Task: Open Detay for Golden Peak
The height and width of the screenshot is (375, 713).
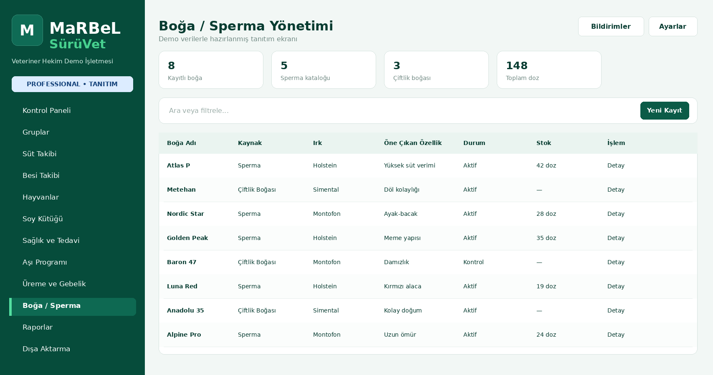Action: click(x=616, y=238)
